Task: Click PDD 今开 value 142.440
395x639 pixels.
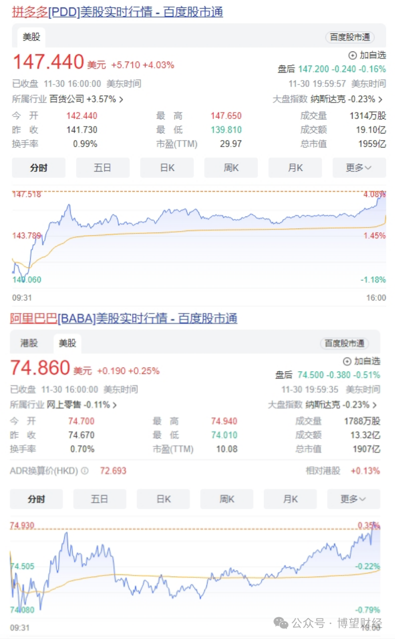Action: click(82, 116)
